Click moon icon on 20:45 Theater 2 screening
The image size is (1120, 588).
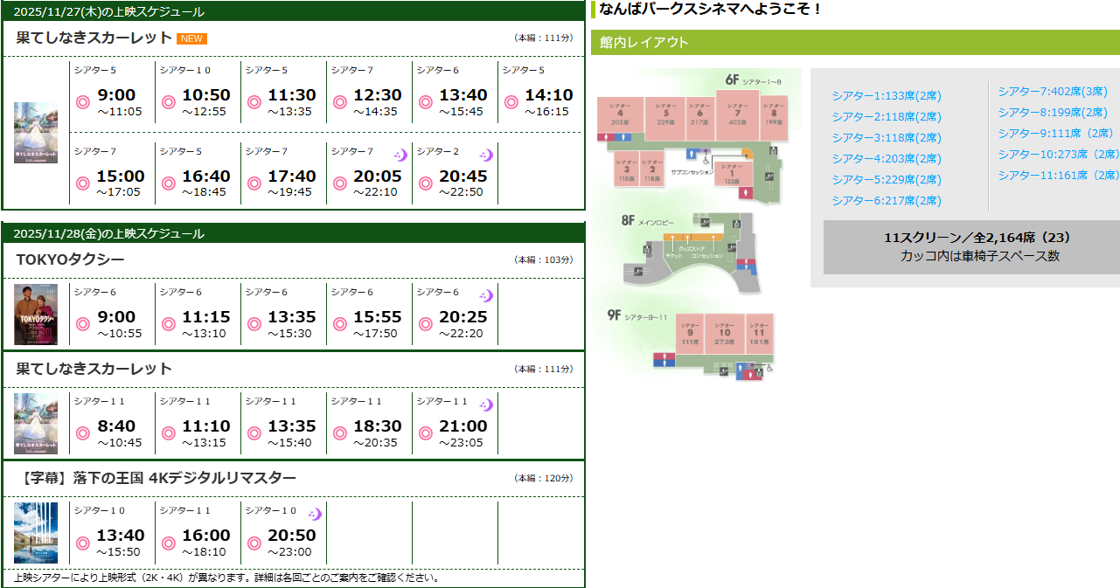coord(486,155)
